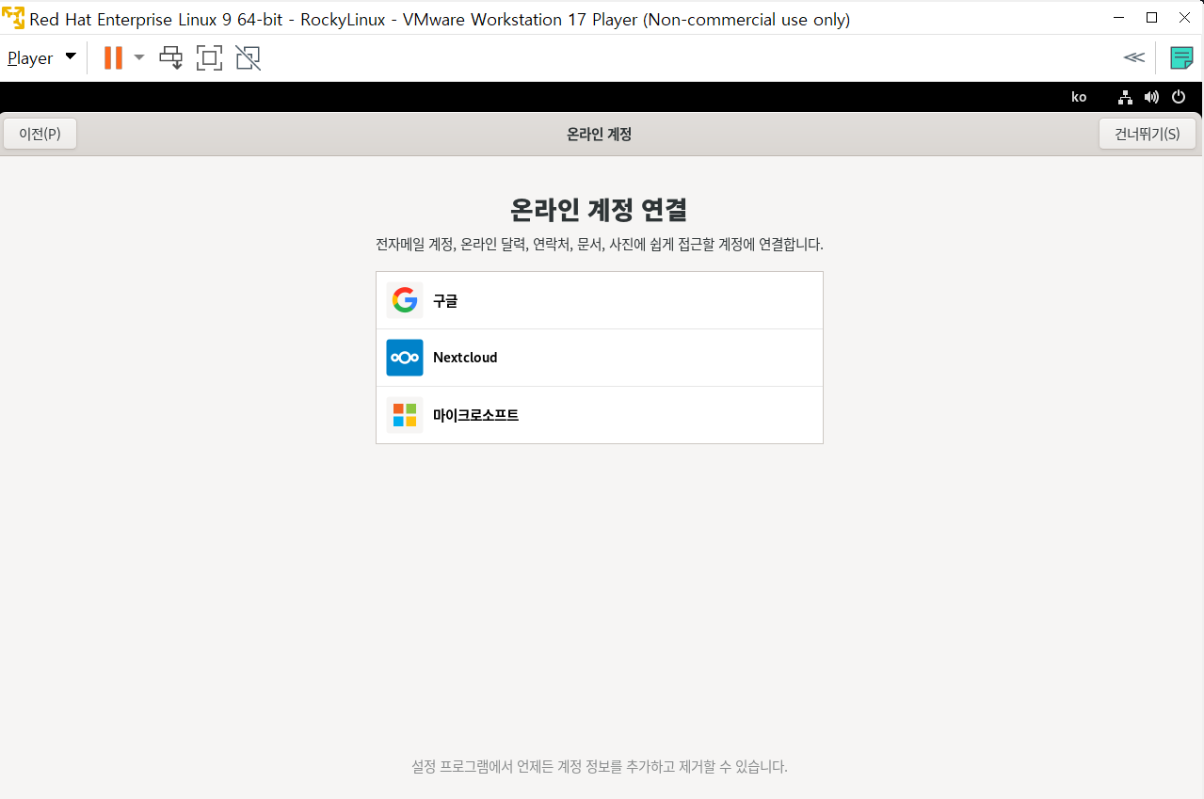Click the 온라인 계정 header title
Screen dimensions: 1204x799
pyautogui.click(x=599, y=134)
